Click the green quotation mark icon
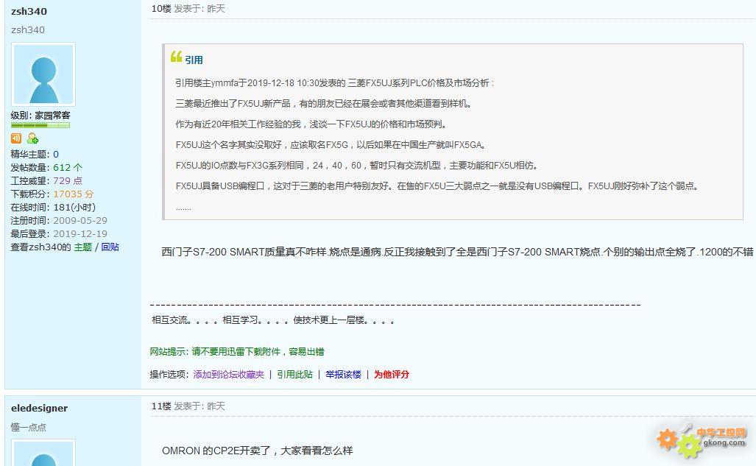Image resolution: width=756 pixels, height=466 pixels. click(x=176, y=57)
